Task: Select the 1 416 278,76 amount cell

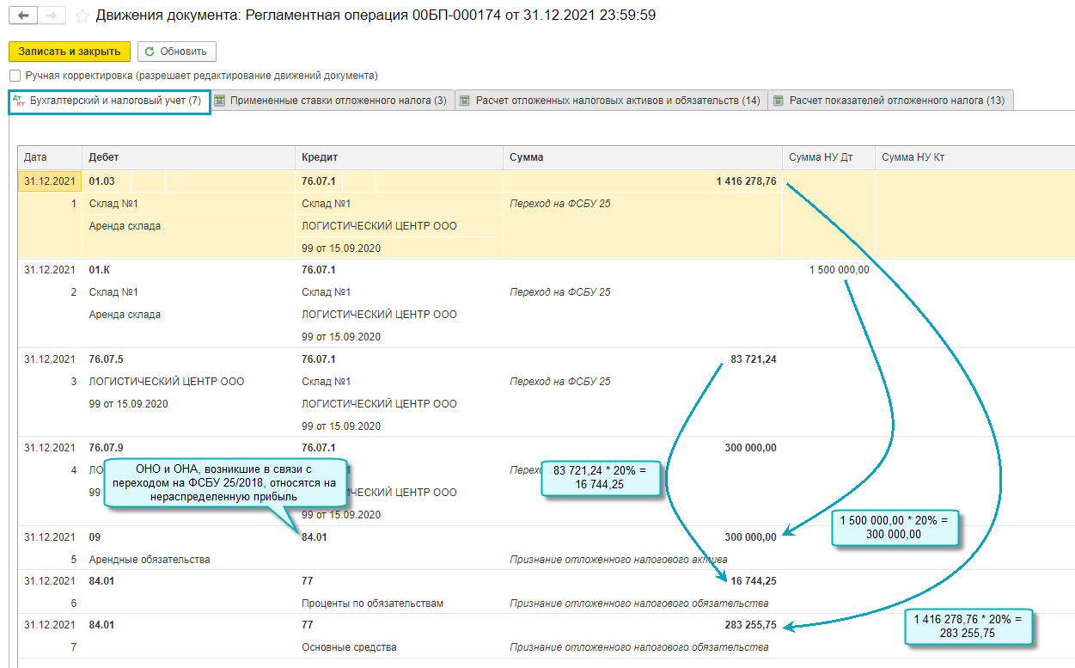Action: [746, 181]
